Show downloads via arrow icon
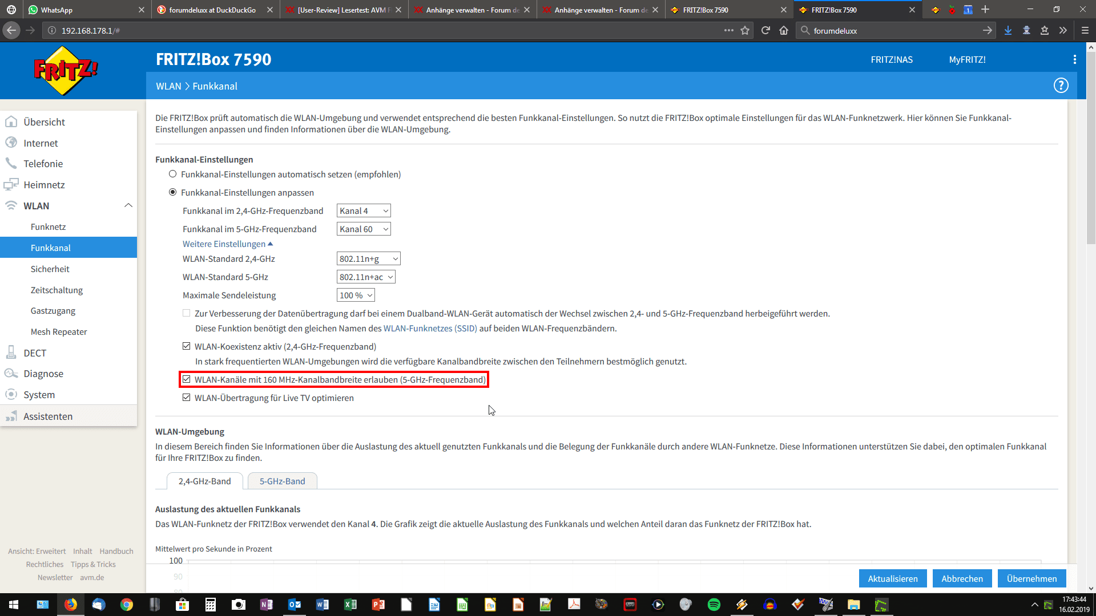This screenshot has width=1096, height=616. (1008, 31)
